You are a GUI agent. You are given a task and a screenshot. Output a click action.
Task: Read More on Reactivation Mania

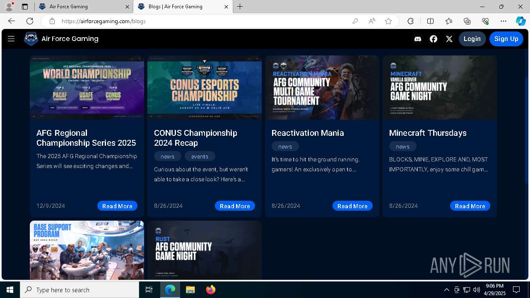point(352,206)
